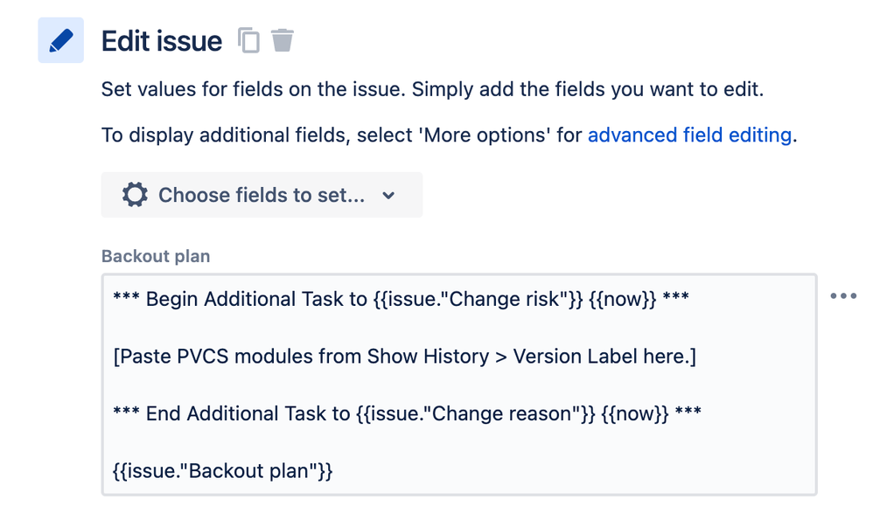Click the To display additional fields sentence

[x=450, y=135]
